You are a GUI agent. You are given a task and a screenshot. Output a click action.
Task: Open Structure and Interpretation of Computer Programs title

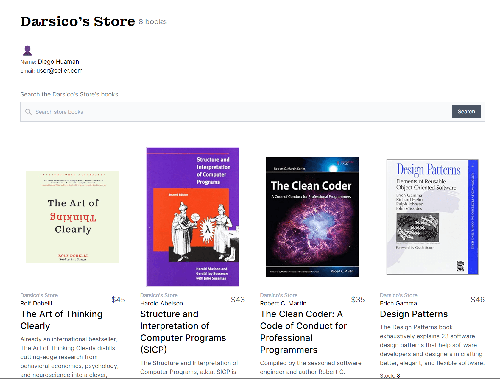[183, 332]
